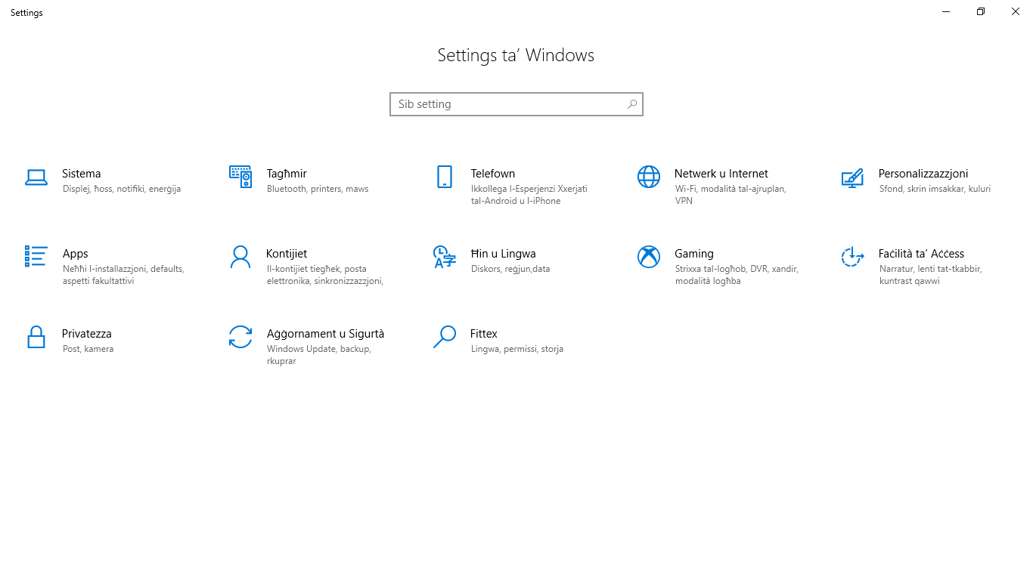This screenshot has width=1033, height=580.
Task: Close the Settings window
Action: [1016, 11]
